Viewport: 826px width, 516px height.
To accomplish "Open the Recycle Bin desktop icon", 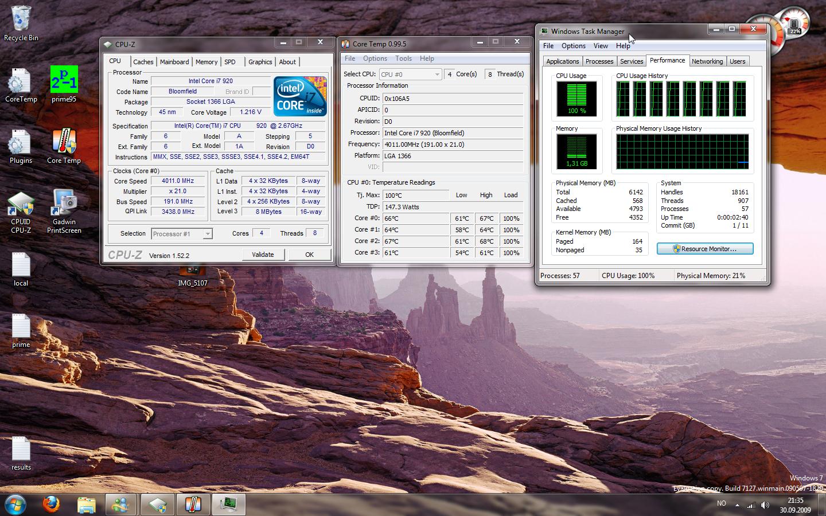I will click(21, 23).
